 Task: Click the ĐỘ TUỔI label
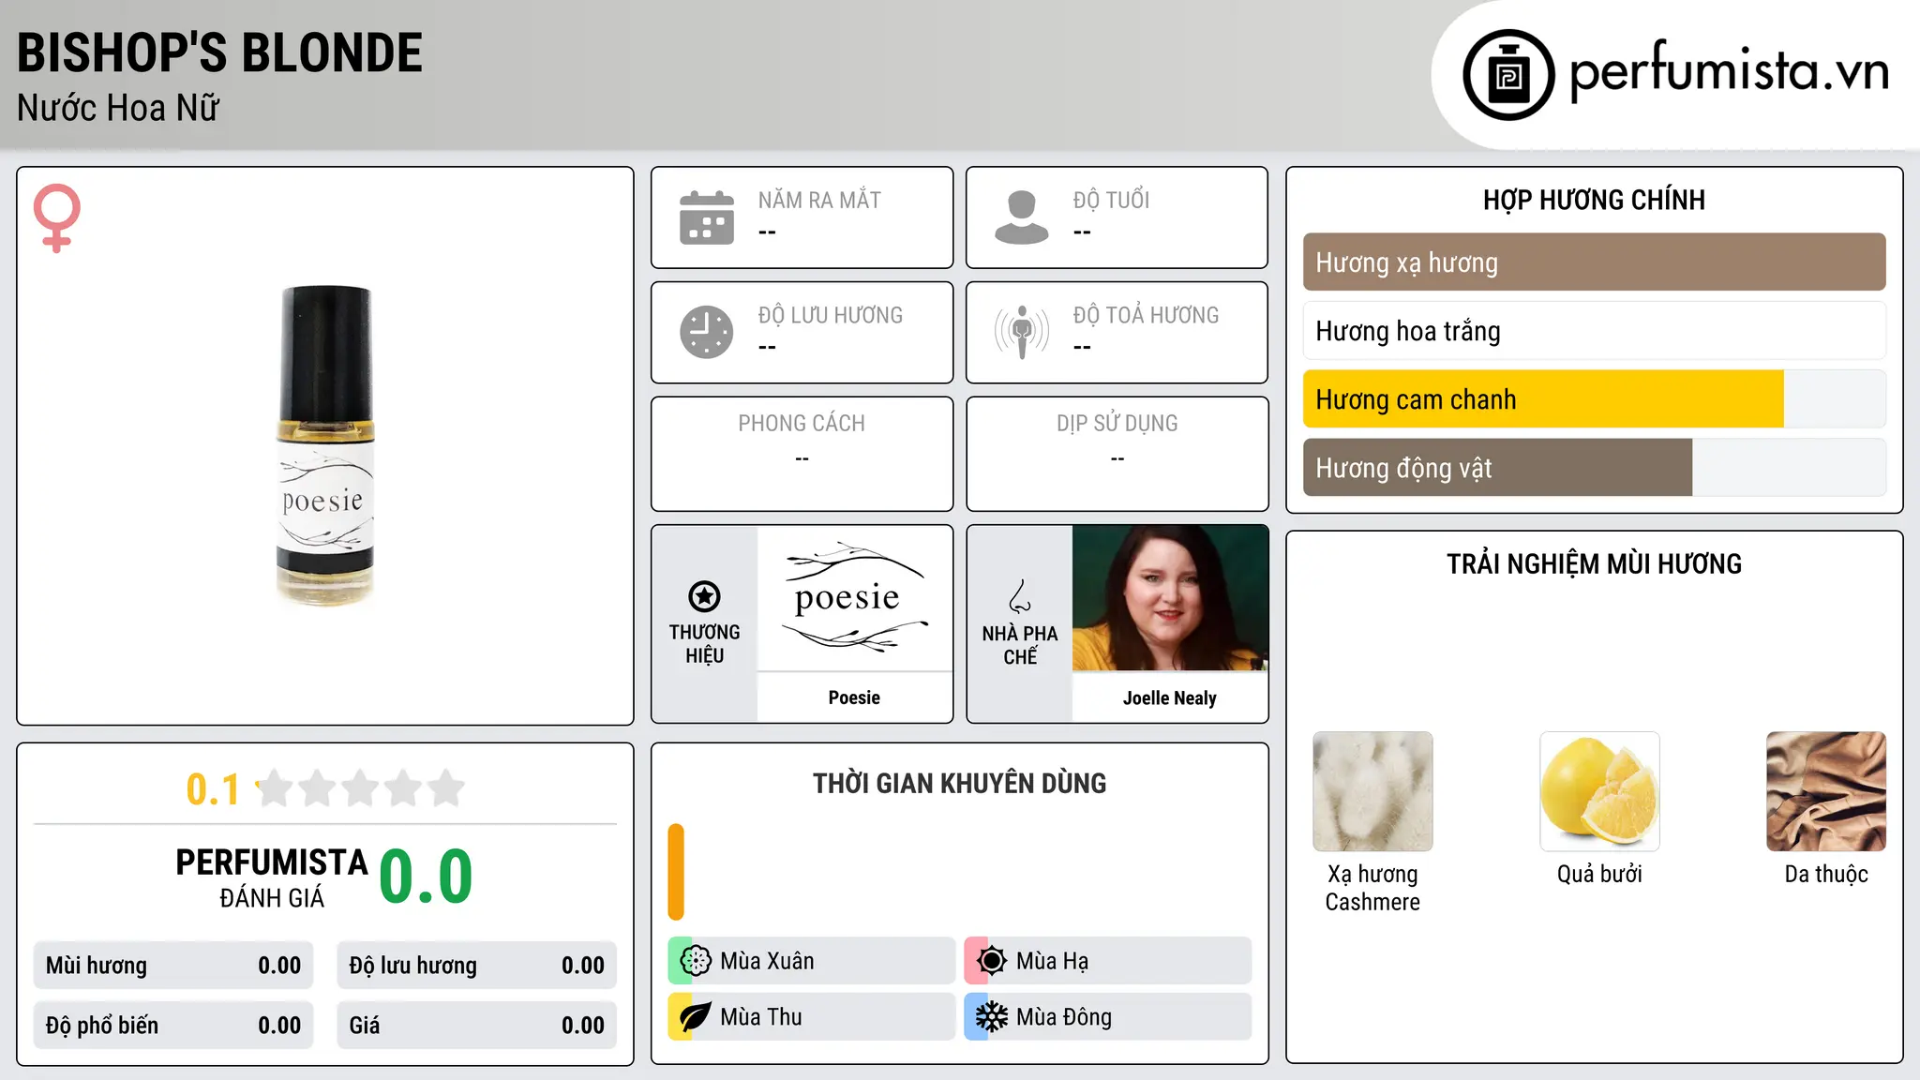[1111, 201]
